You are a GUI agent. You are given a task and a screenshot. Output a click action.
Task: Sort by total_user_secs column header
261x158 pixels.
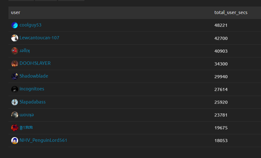231,12
